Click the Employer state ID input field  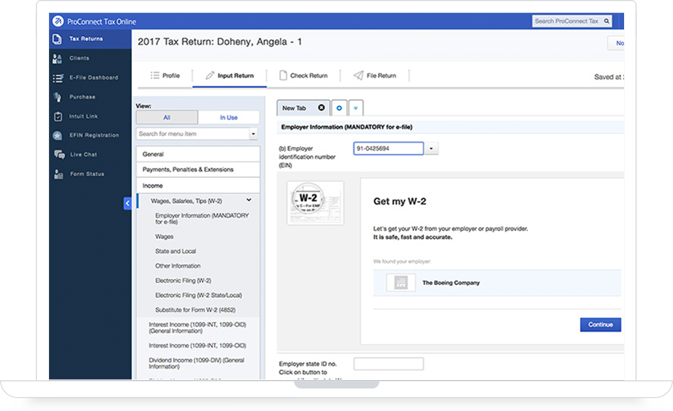coord(388,364)
